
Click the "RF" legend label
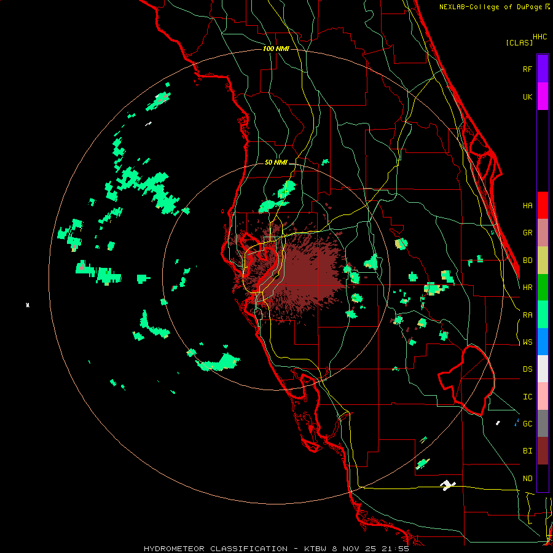pyautogui.click(x=527, y=69)
